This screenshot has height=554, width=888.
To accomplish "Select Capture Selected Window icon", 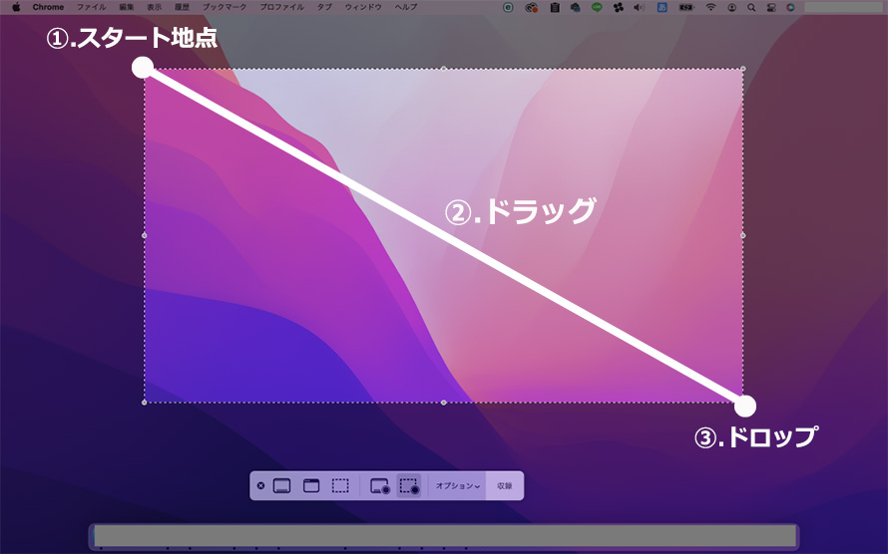I will point(310,486).
